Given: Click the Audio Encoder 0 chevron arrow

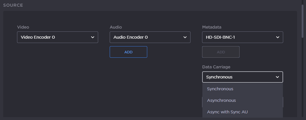Looking at the screenshot, I should coord(185,37).
